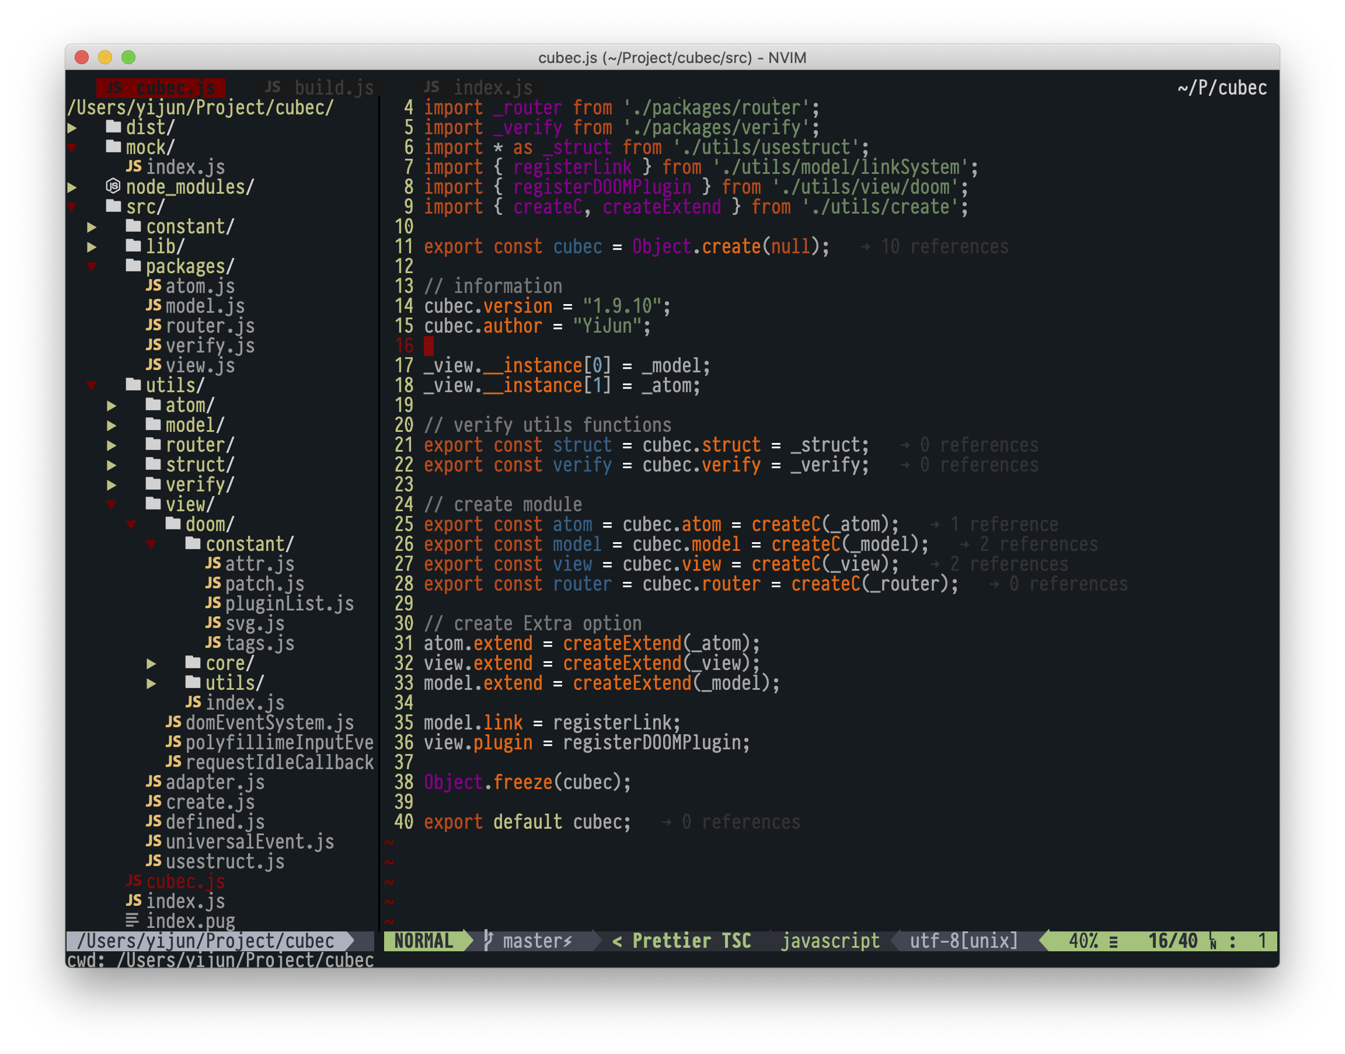Screen dimensions: 1345x1054
Task: Click the JS icon beside router.js
Action: [x=153, y=325]
